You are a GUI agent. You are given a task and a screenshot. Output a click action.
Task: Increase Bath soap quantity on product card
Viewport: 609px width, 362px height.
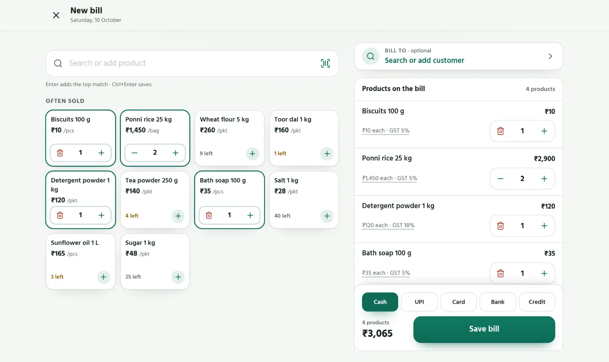[x=250, y=215]
